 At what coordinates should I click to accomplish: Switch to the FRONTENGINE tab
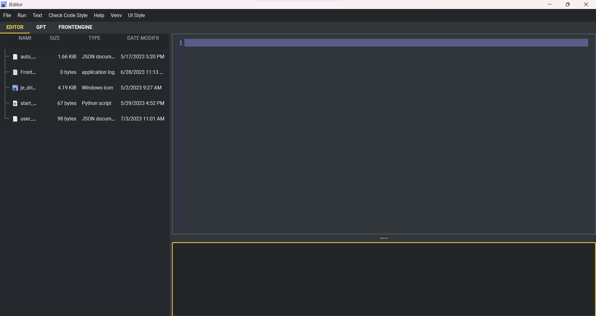point(75,27)
